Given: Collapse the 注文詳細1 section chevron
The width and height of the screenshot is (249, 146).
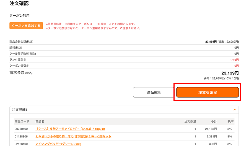Looking at the screenshot, I should (x=235, y=110).
